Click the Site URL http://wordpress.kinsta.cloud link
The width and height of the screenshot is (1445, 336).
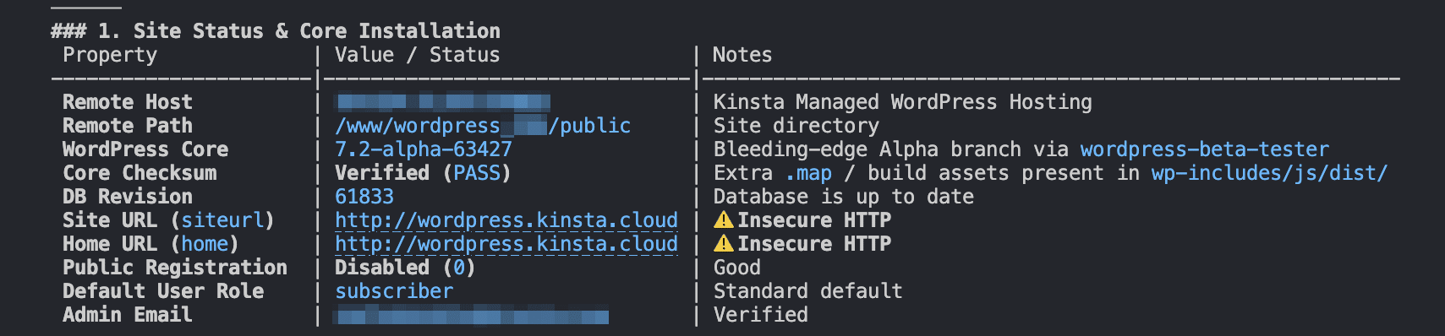tap(506, 220)
